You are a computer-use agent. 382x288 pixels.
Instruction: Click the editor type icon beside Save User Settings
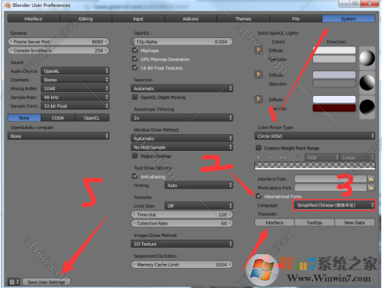(x=14, y=282)
